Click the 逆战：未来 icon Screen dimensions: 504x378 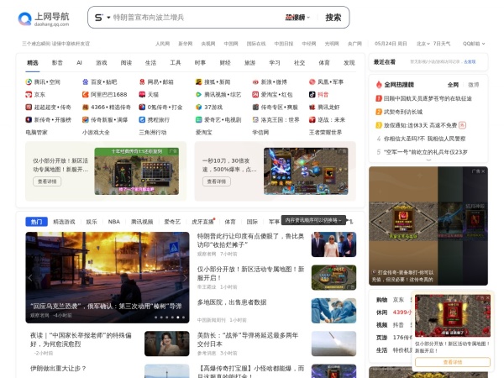tap(312, 119)
